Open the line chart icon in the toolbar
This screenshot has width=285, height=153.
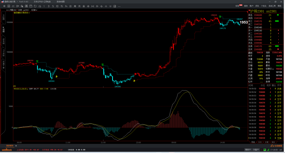(13, 6)
